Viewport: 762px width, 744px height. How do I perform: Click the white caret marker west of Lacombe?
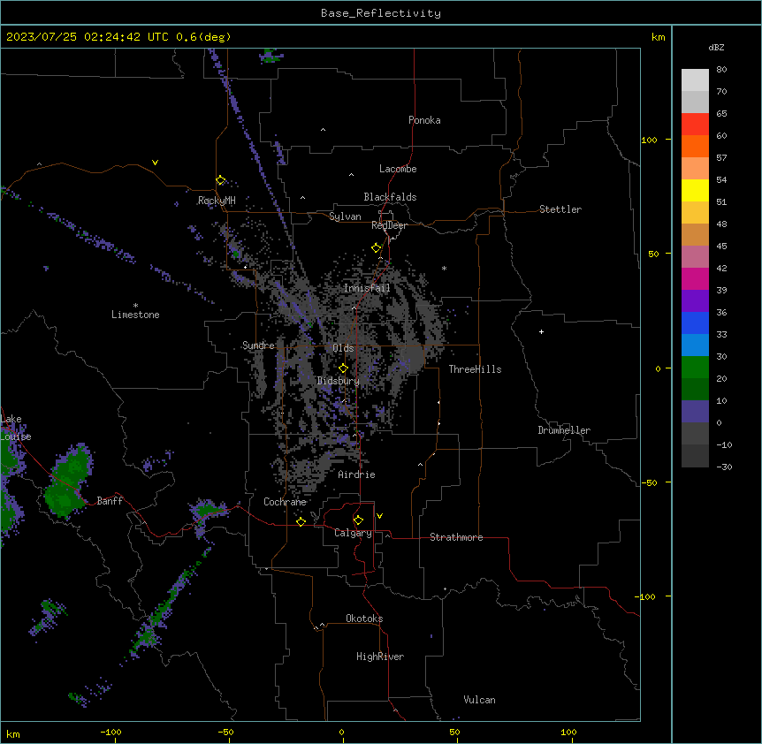351,175
